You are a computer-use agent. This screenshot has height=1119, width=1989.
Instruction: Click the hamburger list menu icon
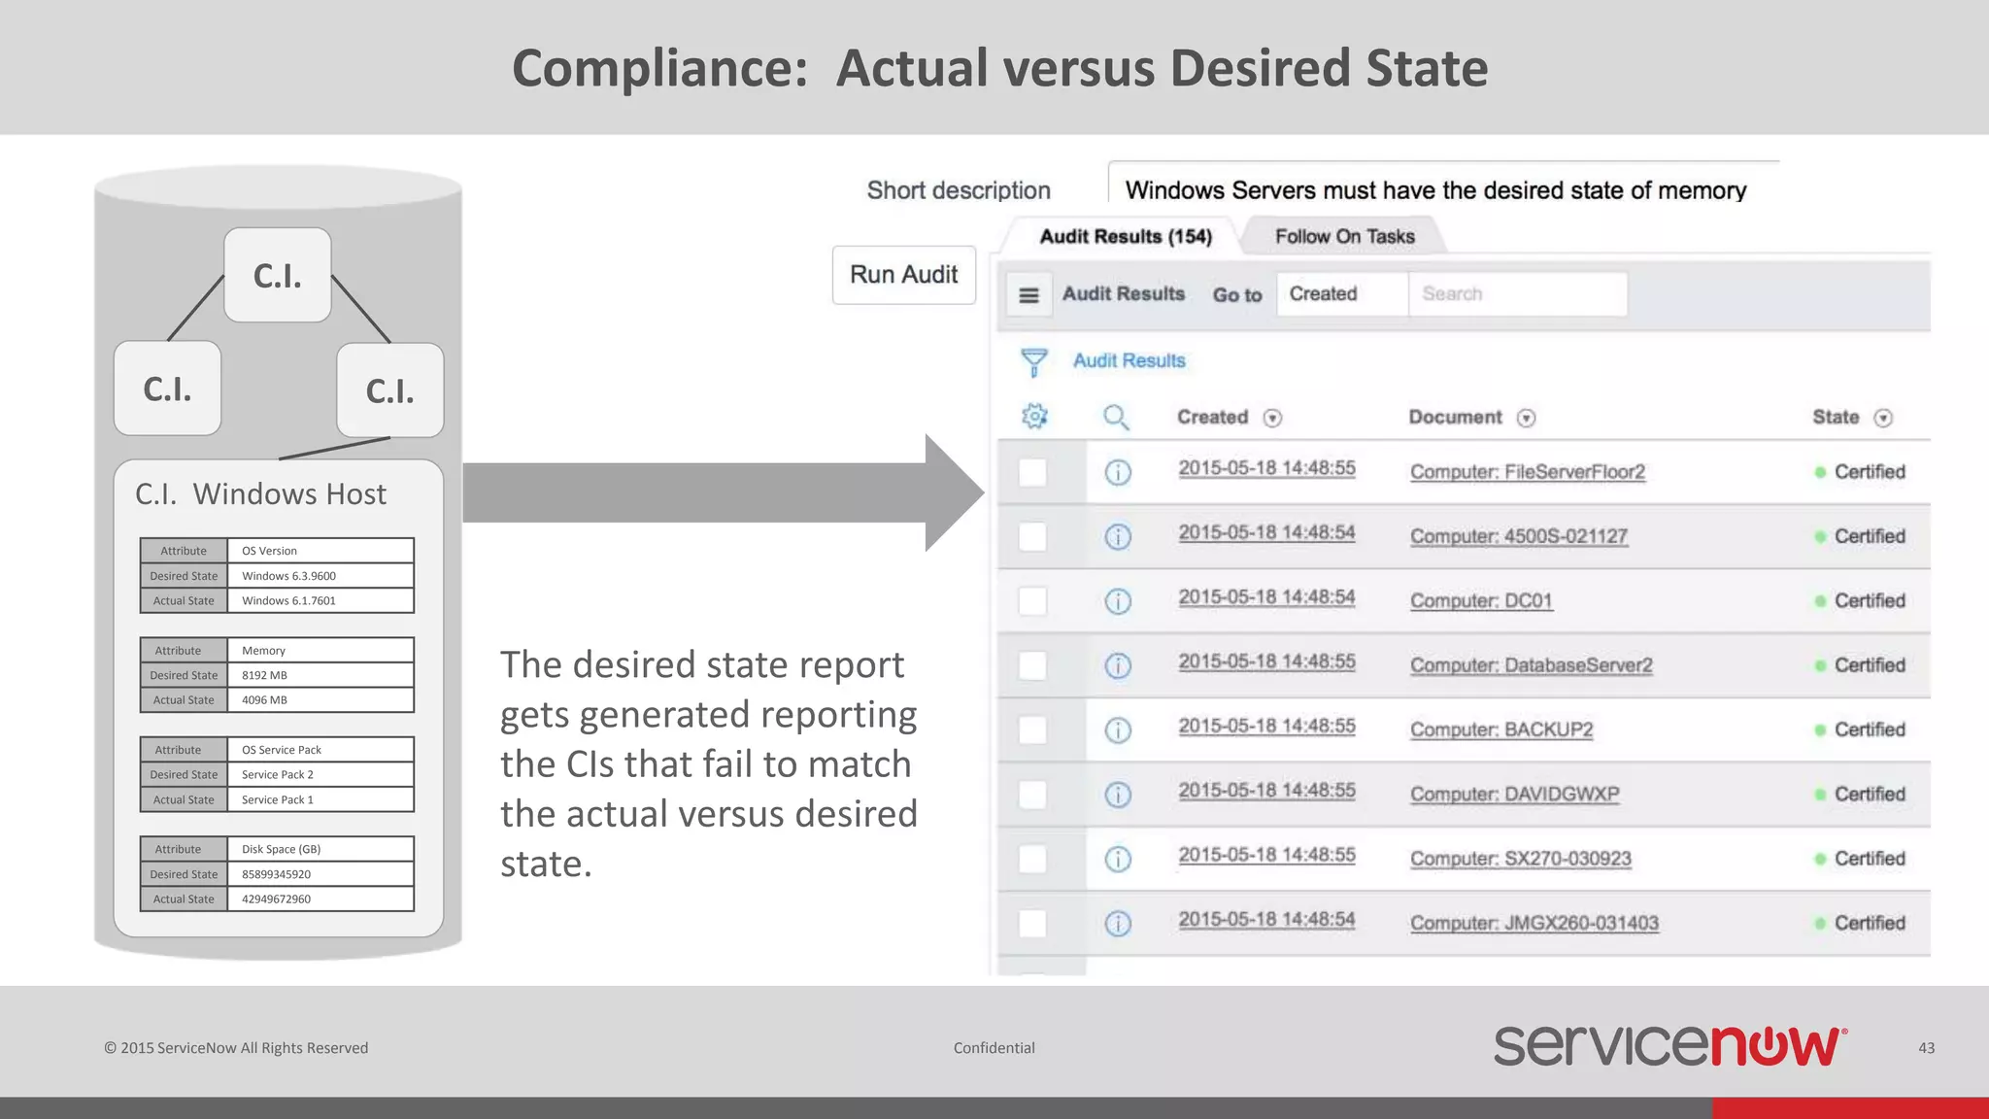point(1028,295)
